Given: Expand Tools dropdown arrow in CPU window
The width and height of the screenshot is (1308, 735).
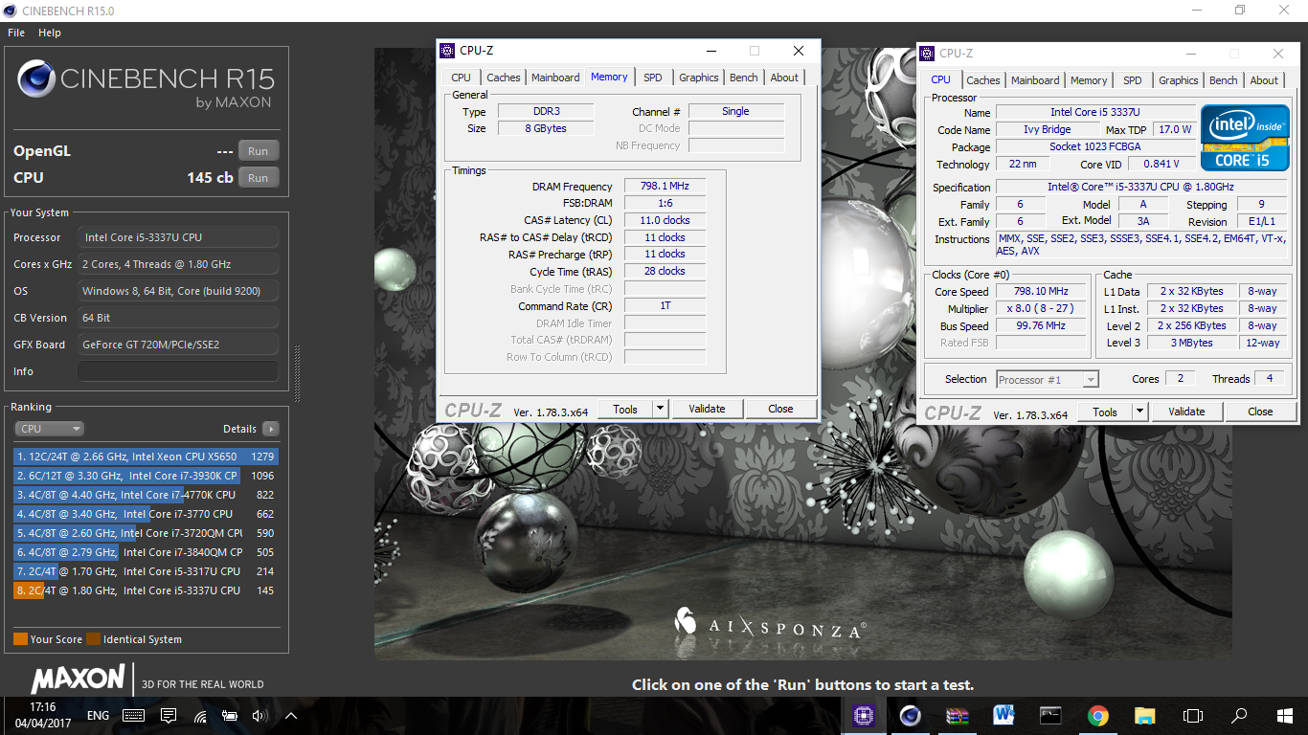Looking at the screenshot, I should pyautogui.click(x=1139, y=412).
